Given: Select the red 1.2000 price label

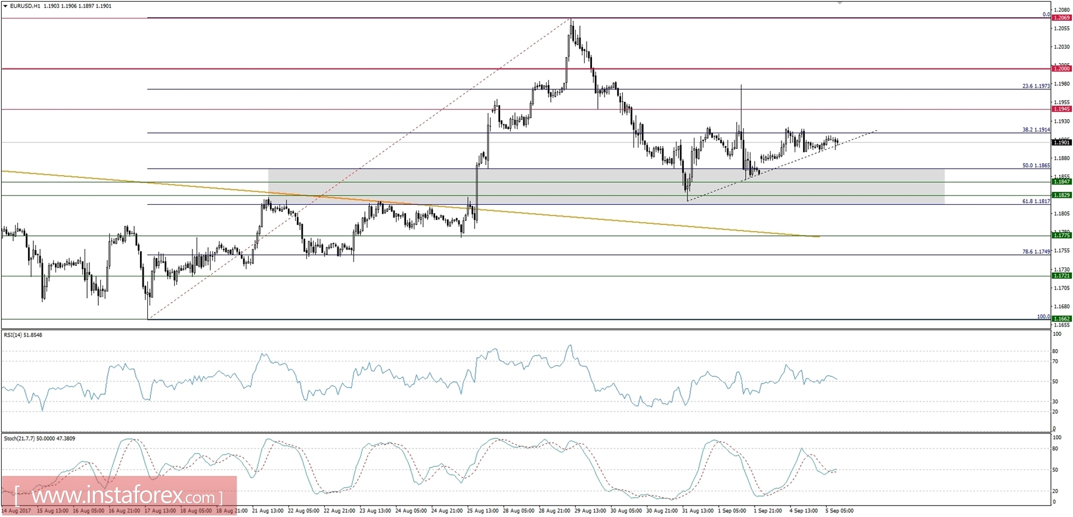Looking at the screenshot, I should pyautogui.click(x=1062, y=68).
